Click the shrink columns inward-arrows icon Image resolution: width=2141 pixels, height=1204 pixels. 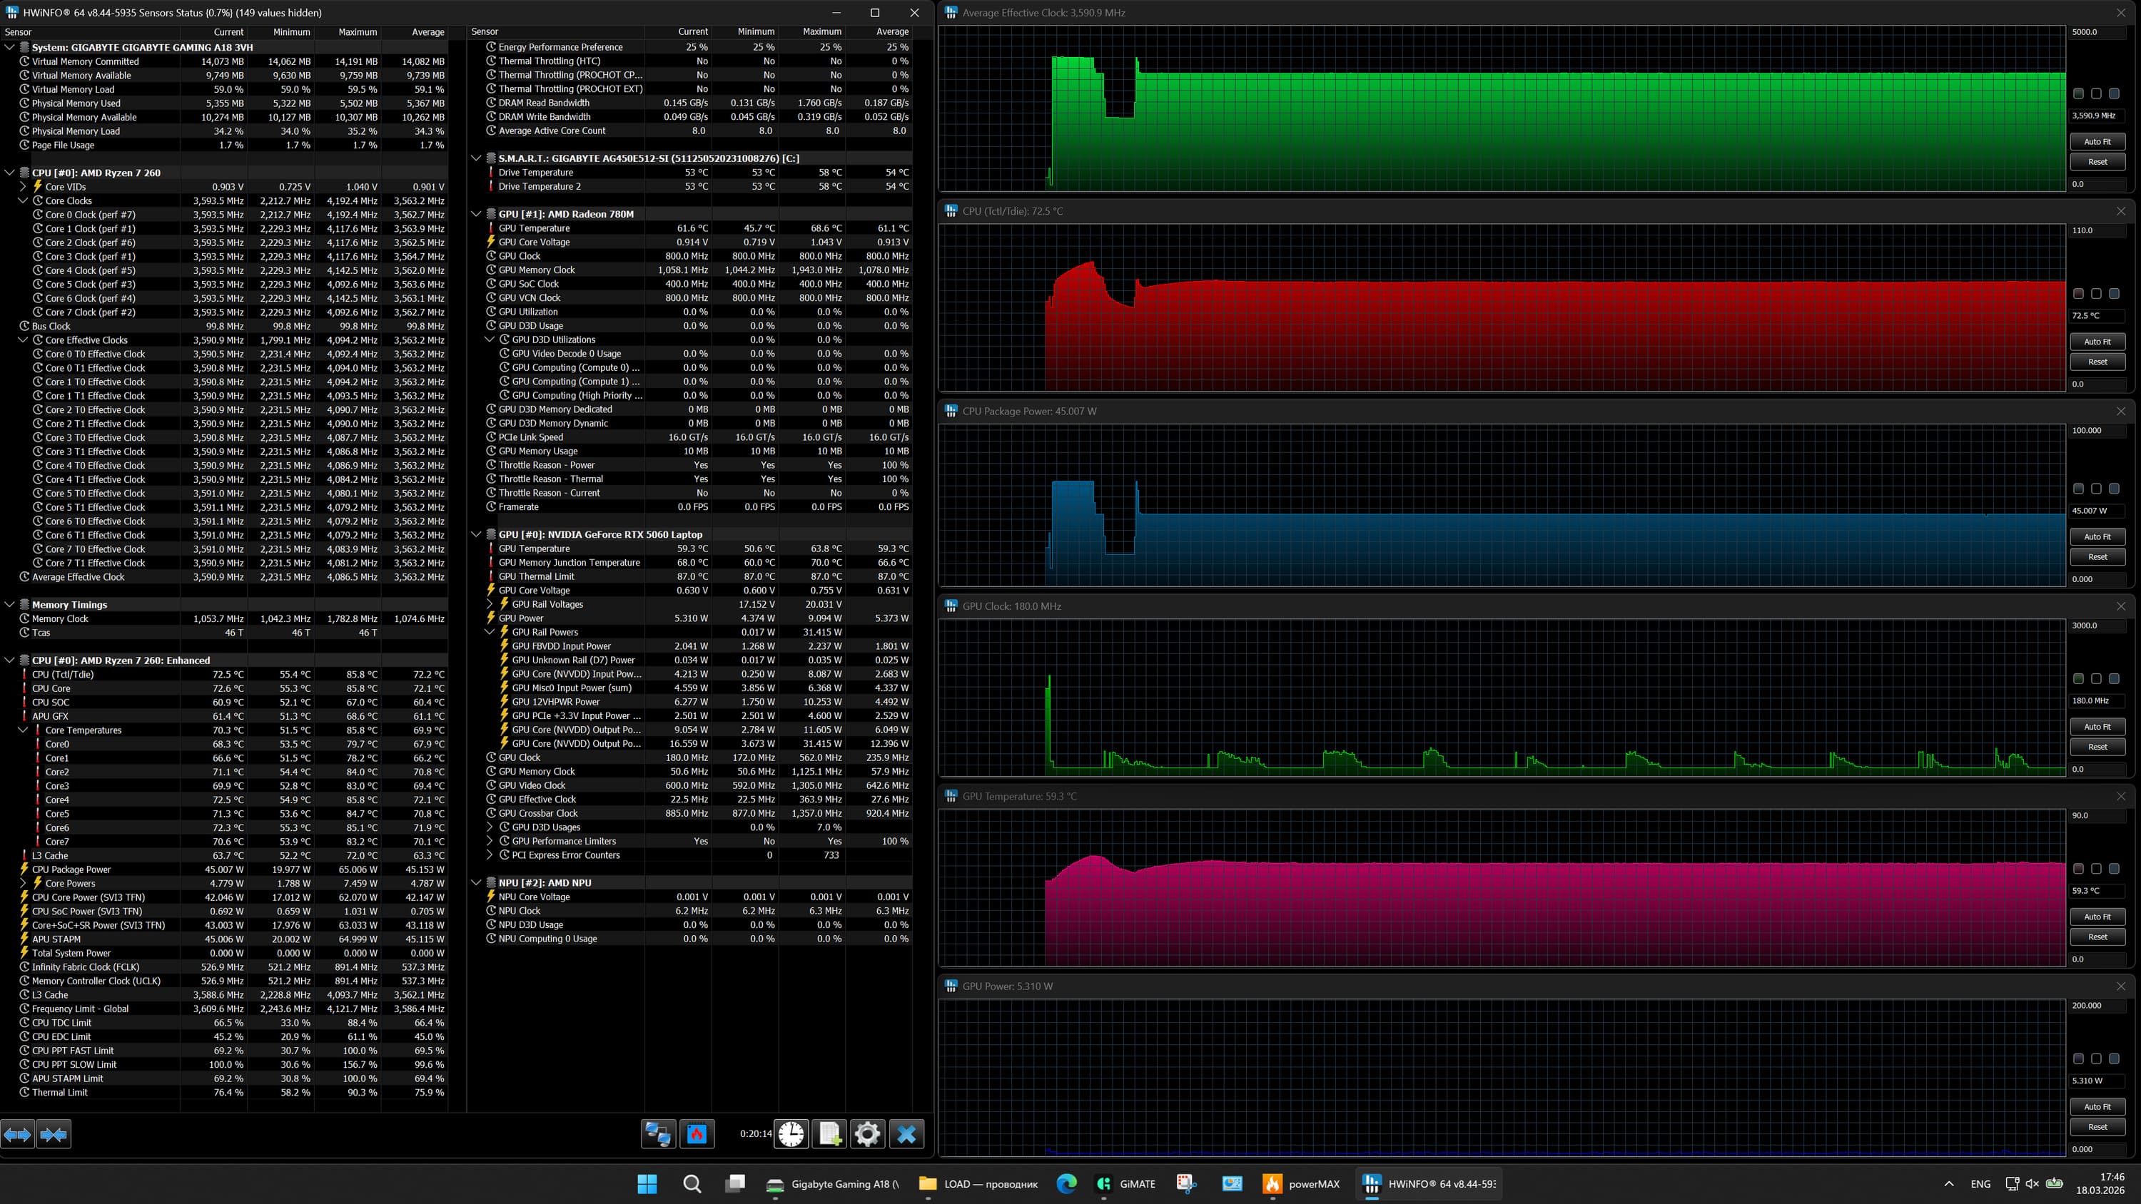tap(54, 1133)
